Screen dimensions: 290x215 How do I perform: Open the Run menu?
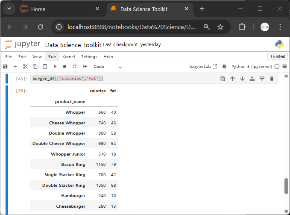pyautogui.click(x=52, y=56)
